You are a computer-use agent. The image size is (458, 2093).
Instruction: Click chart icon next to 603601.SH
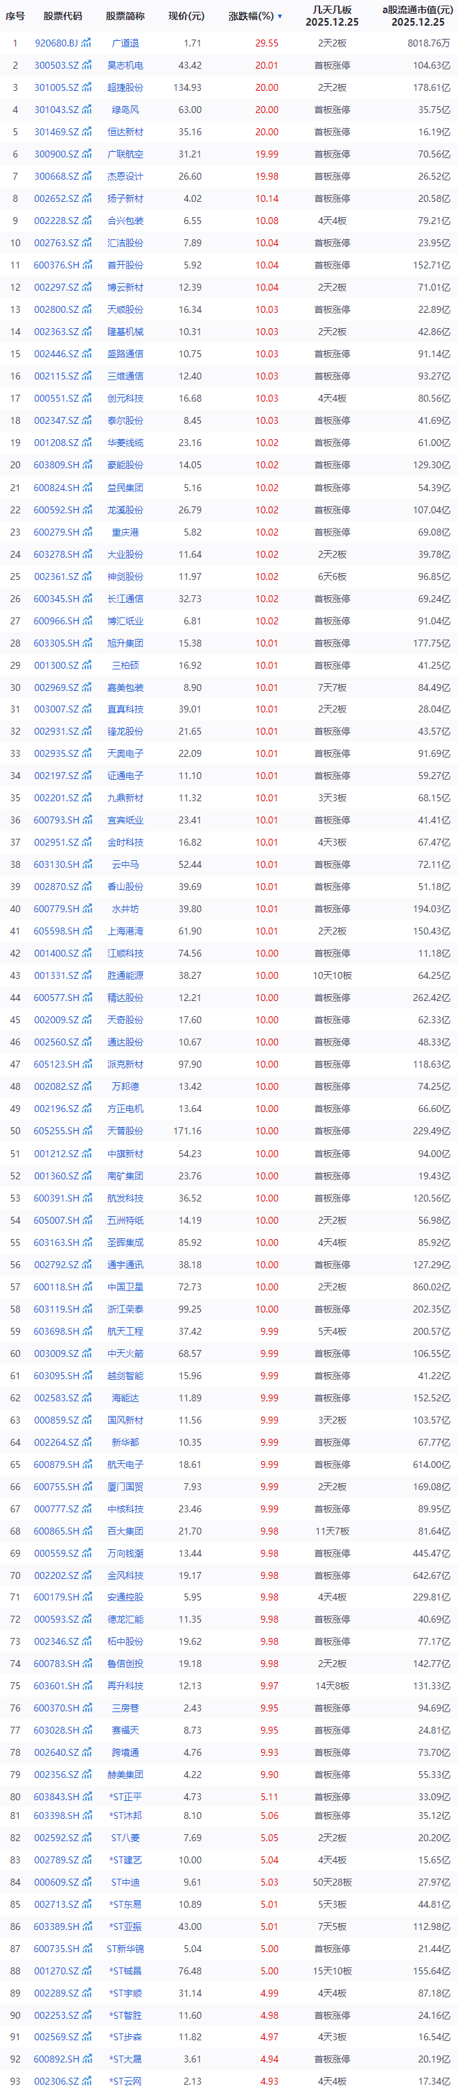coord(87,1685)
